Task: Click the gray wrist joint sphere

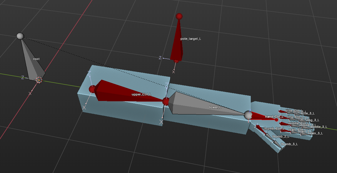Action: pos(248,115)
